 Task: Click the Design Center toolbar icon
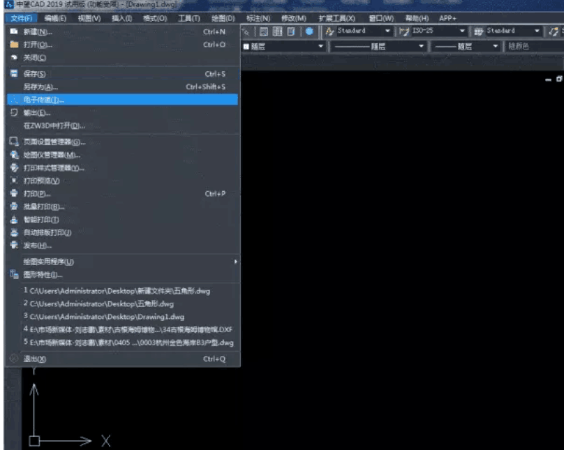pos(277,31)
